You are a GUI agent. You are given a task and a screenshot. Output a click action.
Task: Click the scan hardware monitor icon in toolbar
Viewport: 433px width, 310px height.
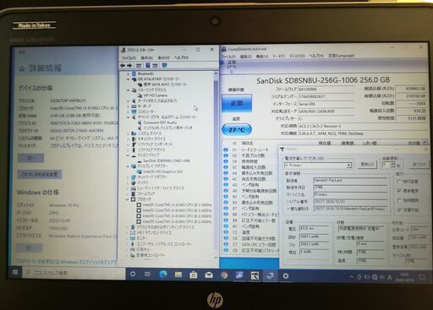point(164,65)
